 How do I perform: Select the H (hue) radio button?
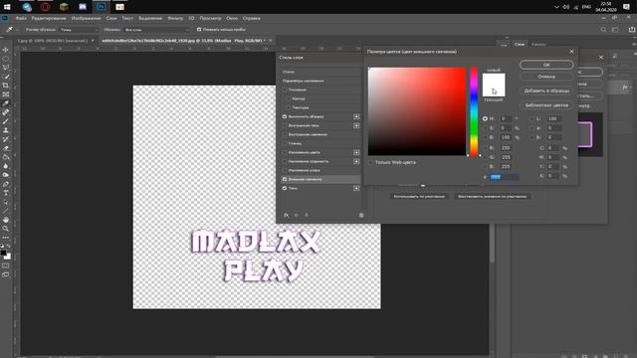click(x=485, y=118)
